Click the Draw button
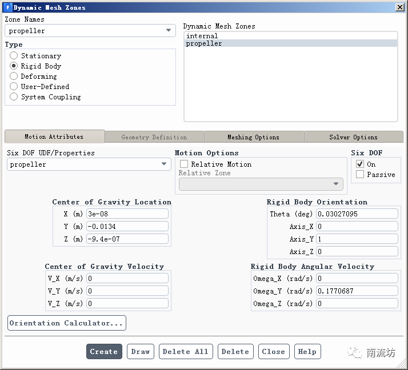Screen dimensions: 408x370 [x=140, y=352]
